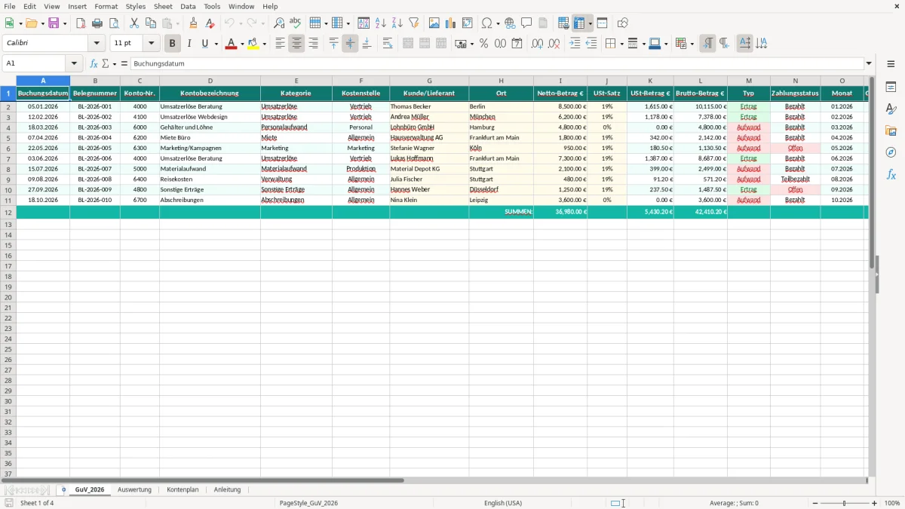Click the yellow Background Color button
The image size is (905, 509).
pos(254,44)
